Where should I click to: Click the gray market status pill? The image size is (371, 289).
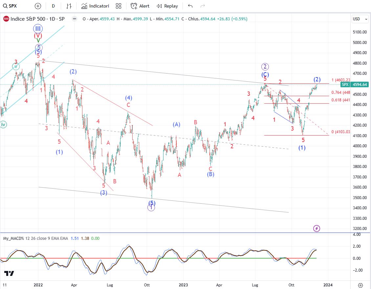(x=75, y=19)
